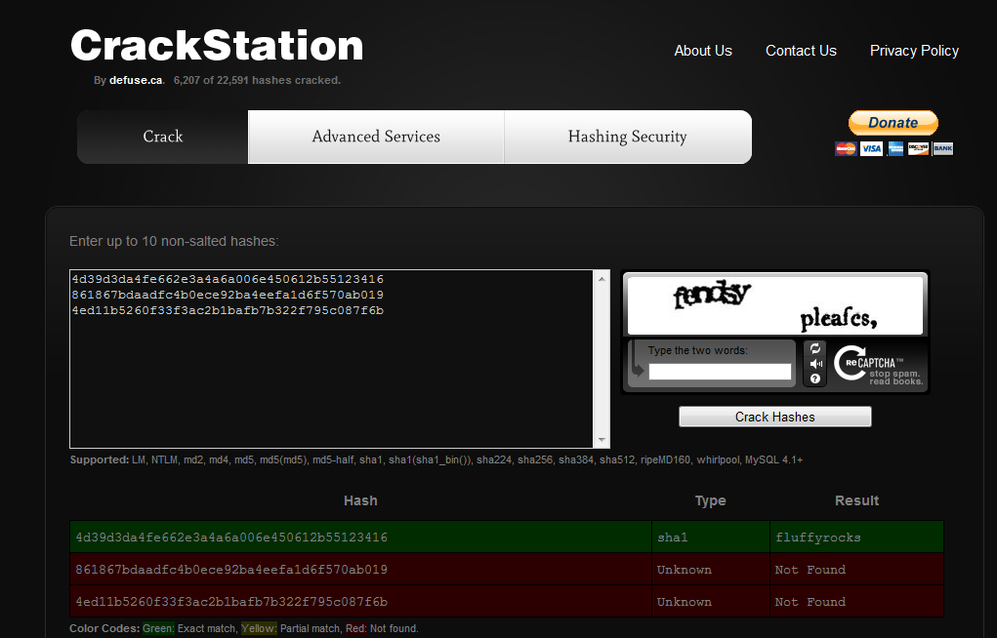Switch to the audio CAPTCHA challenge
This screenshot has height=638, width=997.
(x=815, y=364)
